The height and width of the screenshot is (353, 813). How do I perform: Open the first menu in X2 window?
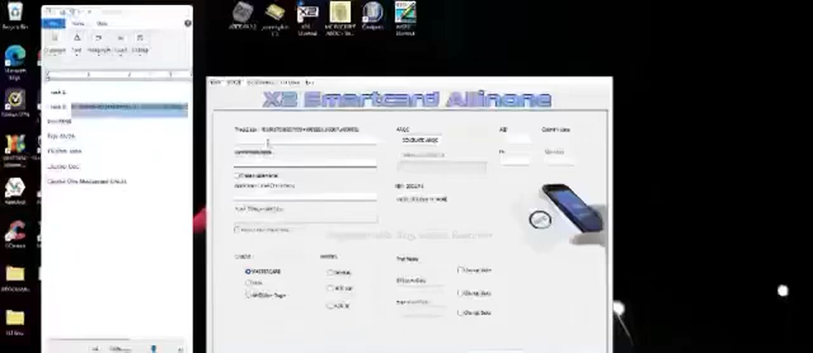pos(215,83)
